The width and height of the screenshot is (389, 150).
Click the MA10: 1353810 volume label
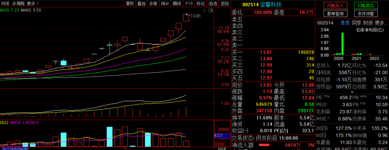tap(25, 123)
